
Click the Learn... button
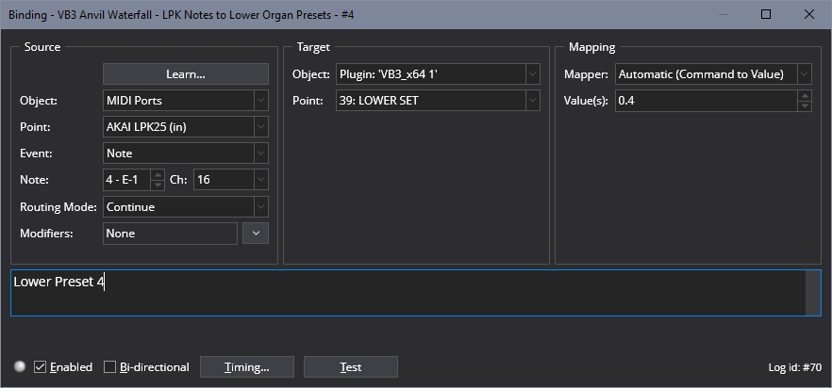[186, 74]
